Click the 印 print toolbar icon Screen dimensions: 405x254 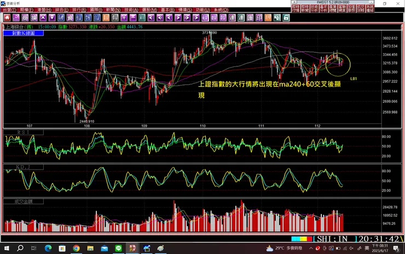(259, 18)
